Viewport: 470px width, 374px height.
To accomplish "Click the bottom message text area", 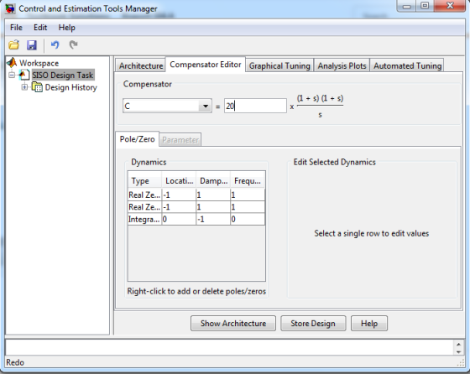I will [230, 348].
